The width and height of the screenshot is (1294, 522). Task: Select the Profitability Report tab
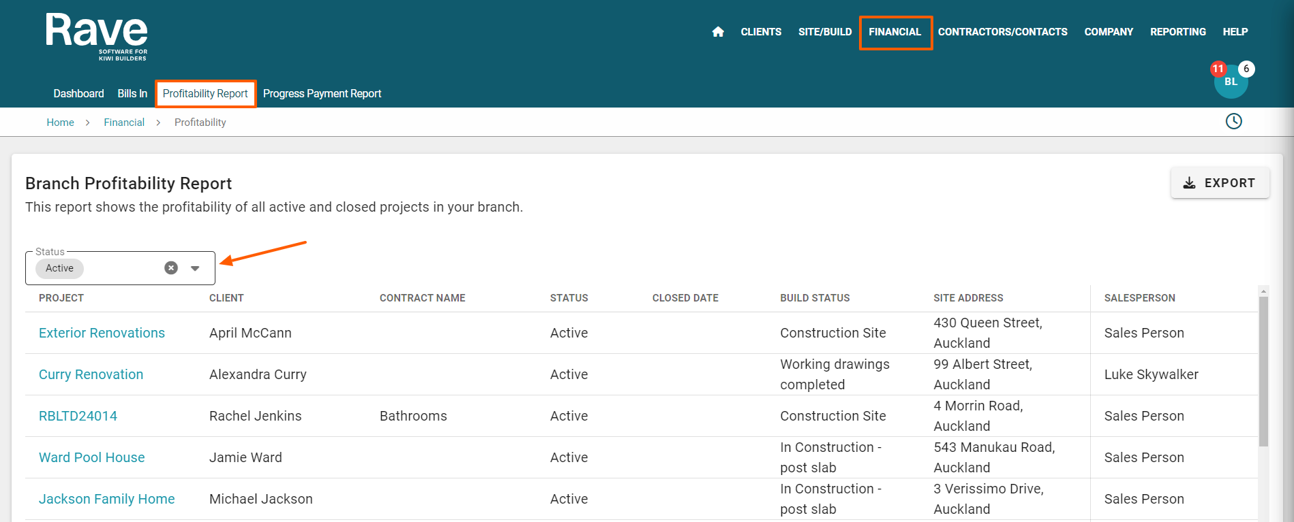point(205,94)
